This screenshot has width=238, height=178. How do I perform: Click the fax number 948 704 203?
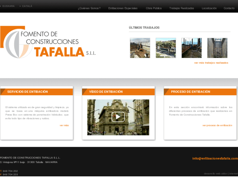pyautogui.click(x=10, y=174)
